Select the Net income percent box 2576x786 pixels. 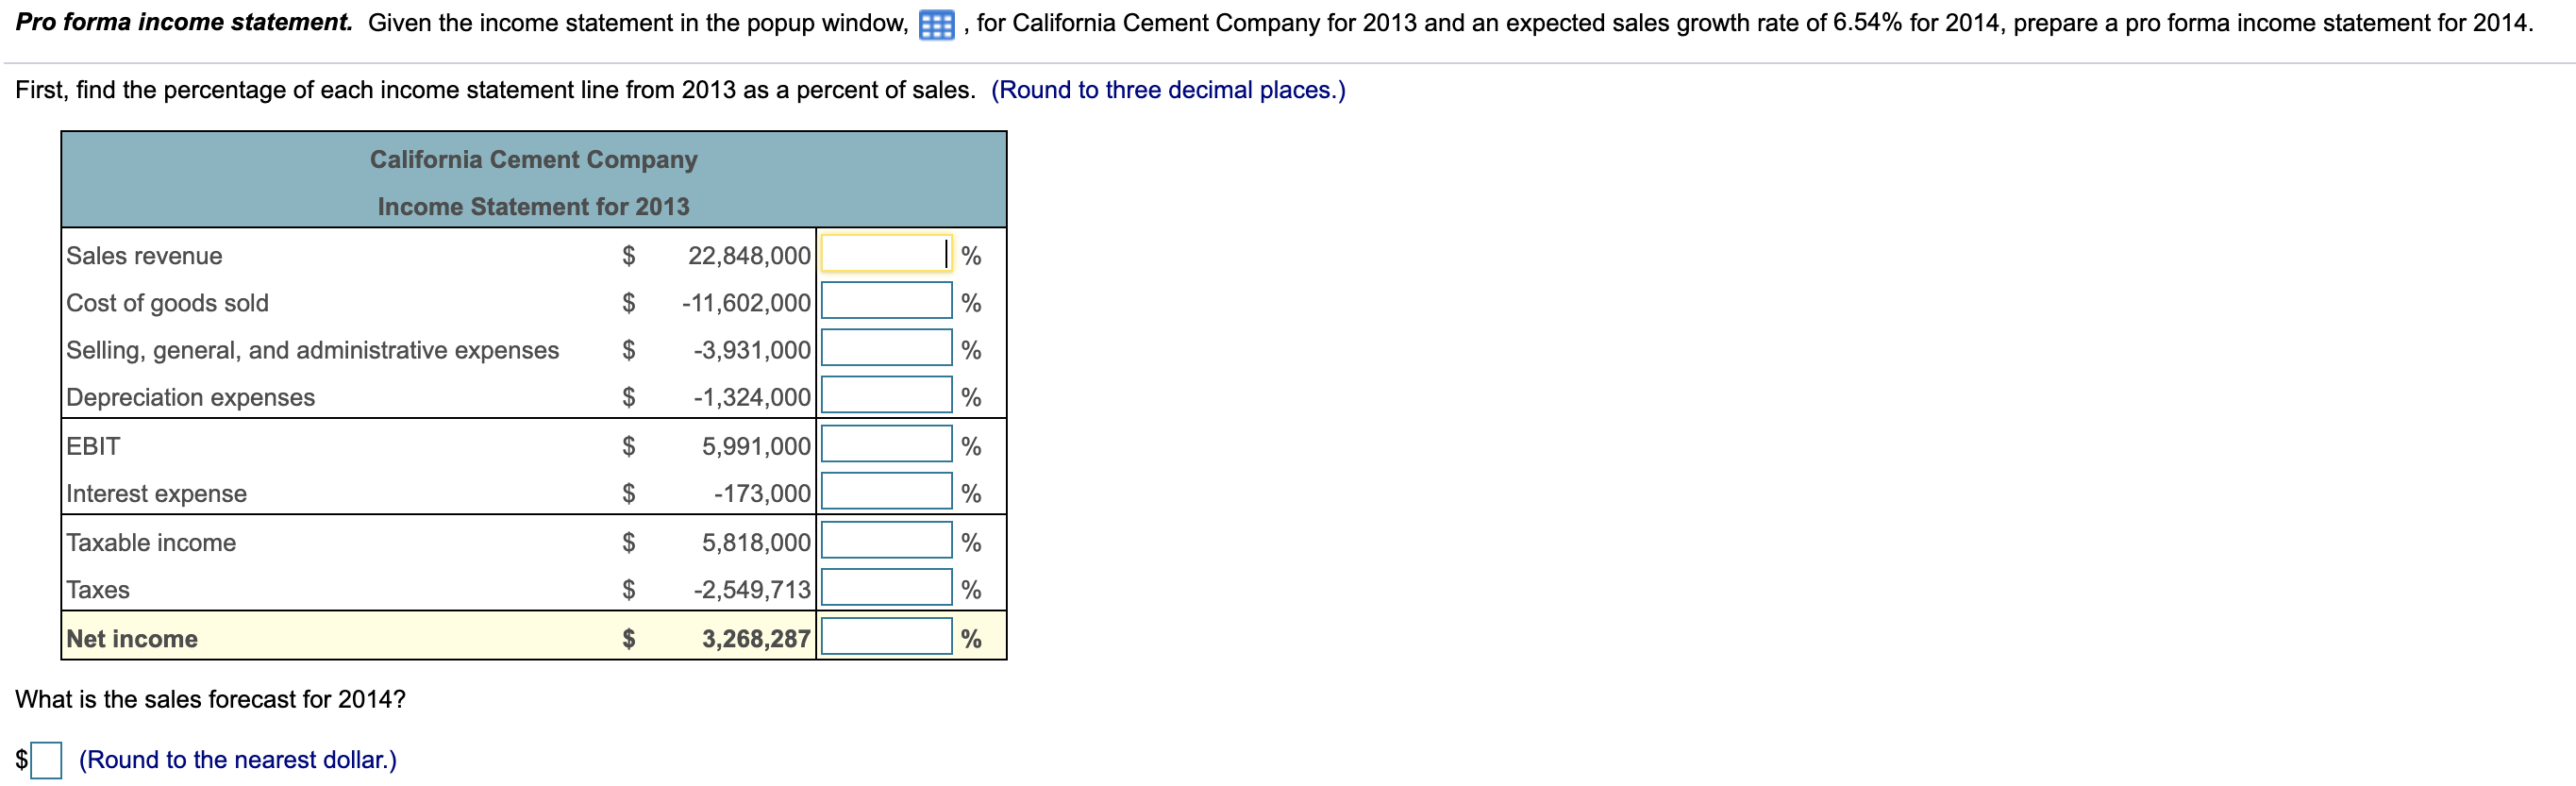pos(884,637)
